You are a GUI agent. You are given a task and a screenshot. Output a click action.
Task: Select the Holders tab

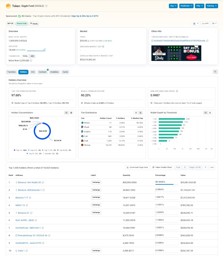(x=23, y=72)
